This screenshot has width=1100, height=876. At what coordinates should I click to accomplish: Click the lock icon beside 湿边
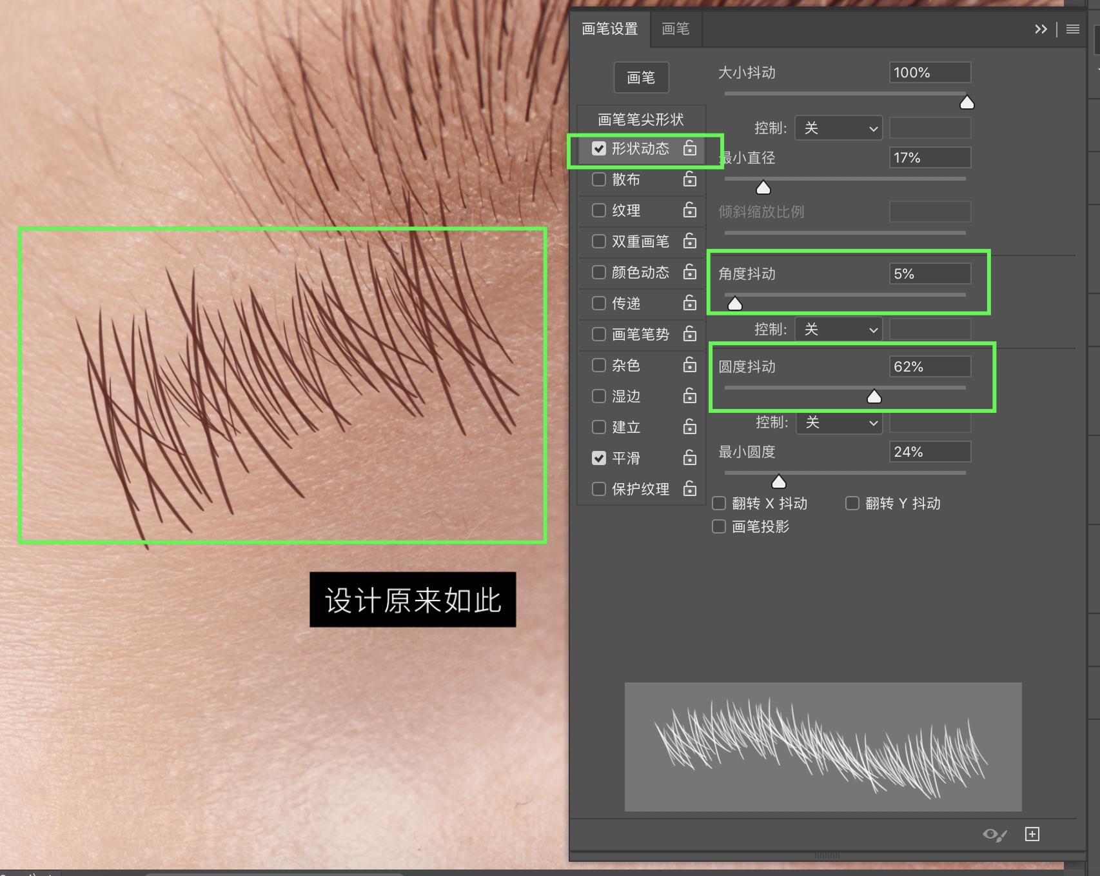click(x=690, y=396)
